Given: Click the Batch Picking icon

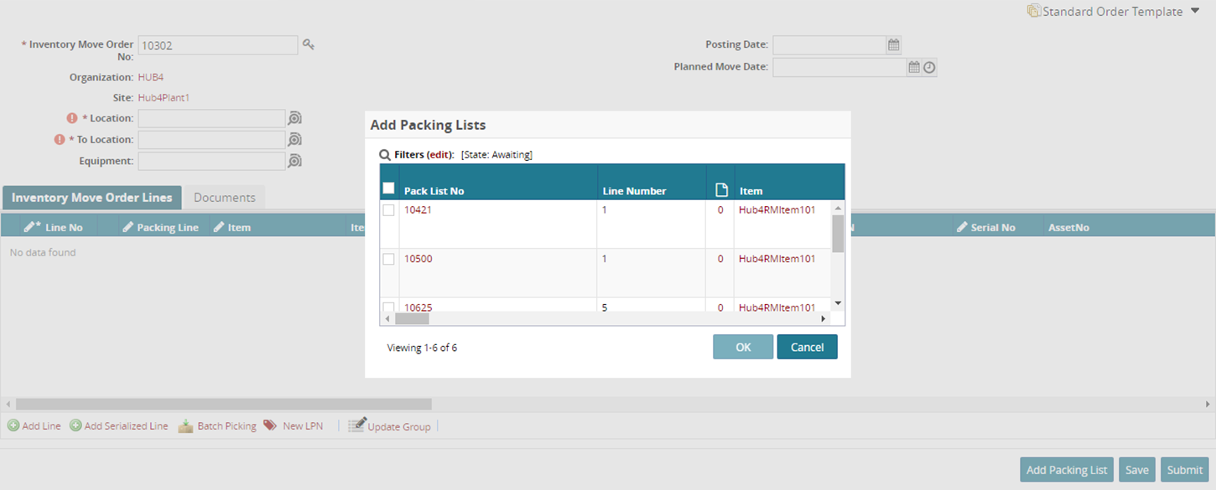Looking at the screenshot, I should pos(185,426).
